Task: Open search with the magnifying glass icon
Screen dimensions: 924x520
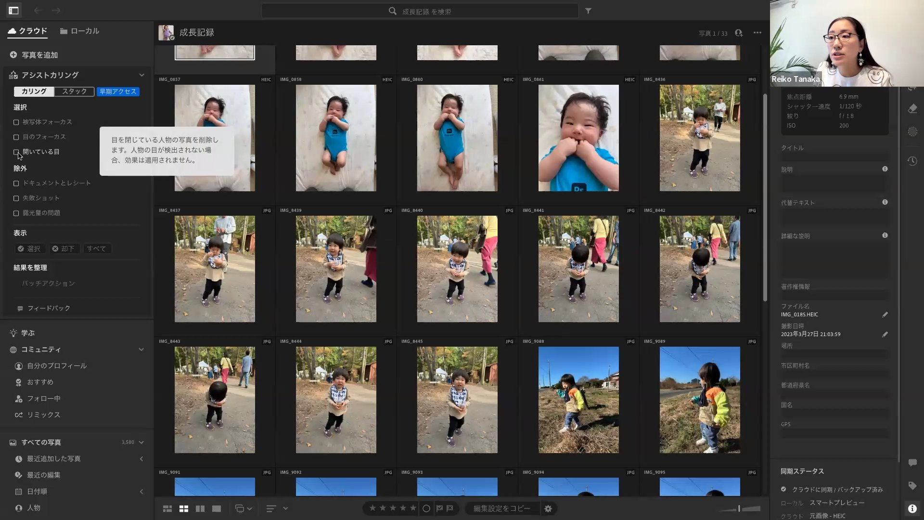Action: click(x=392, y=11)
